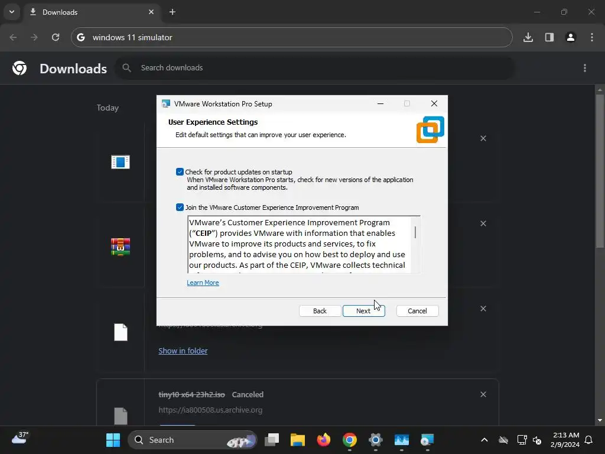Remove the third download entry with blank file icon
This screenshot has width=605, height=454.
(x=483, y=309)
